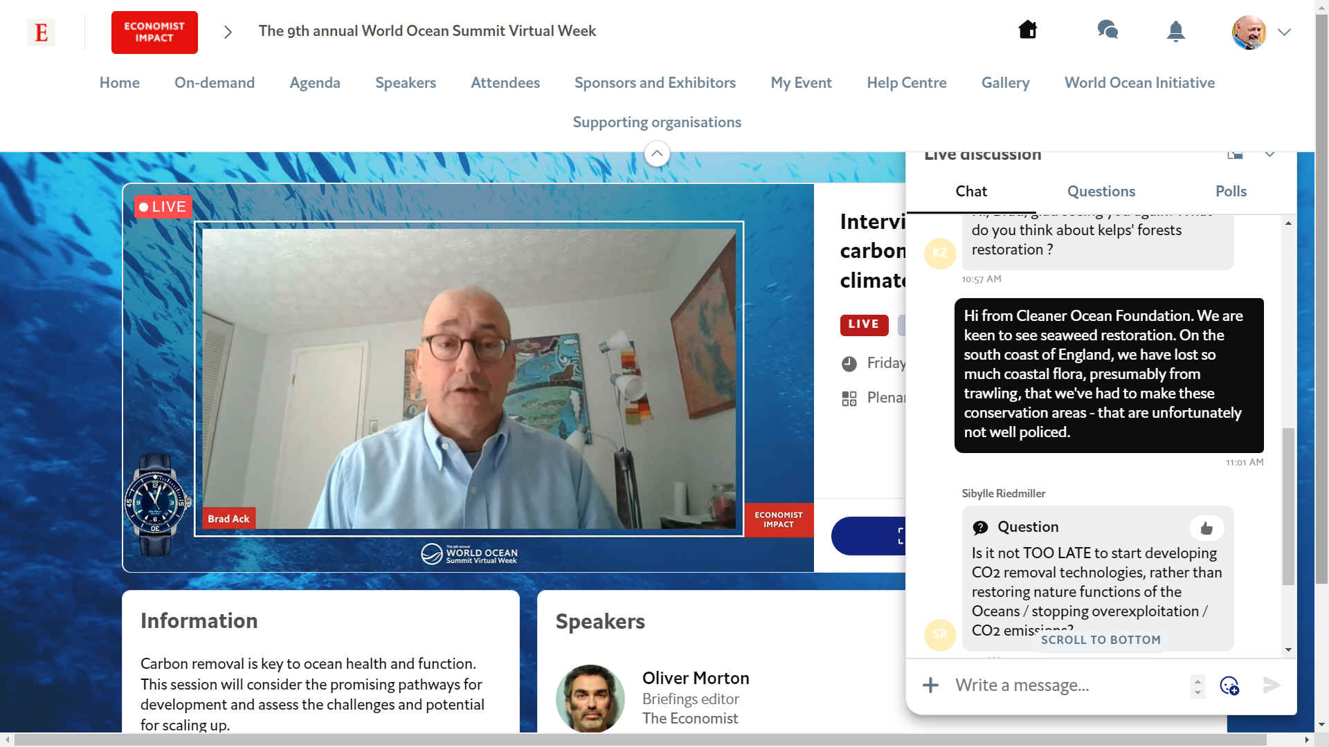Open the emoji picker in message box
1329x747 pixels.
[1229, 685]
